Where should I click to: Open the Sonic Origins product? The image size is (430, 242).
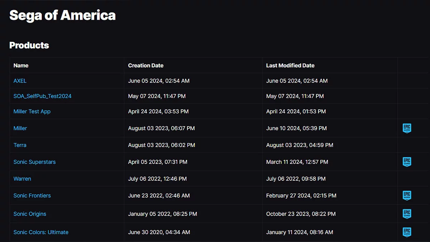point(30,214)
